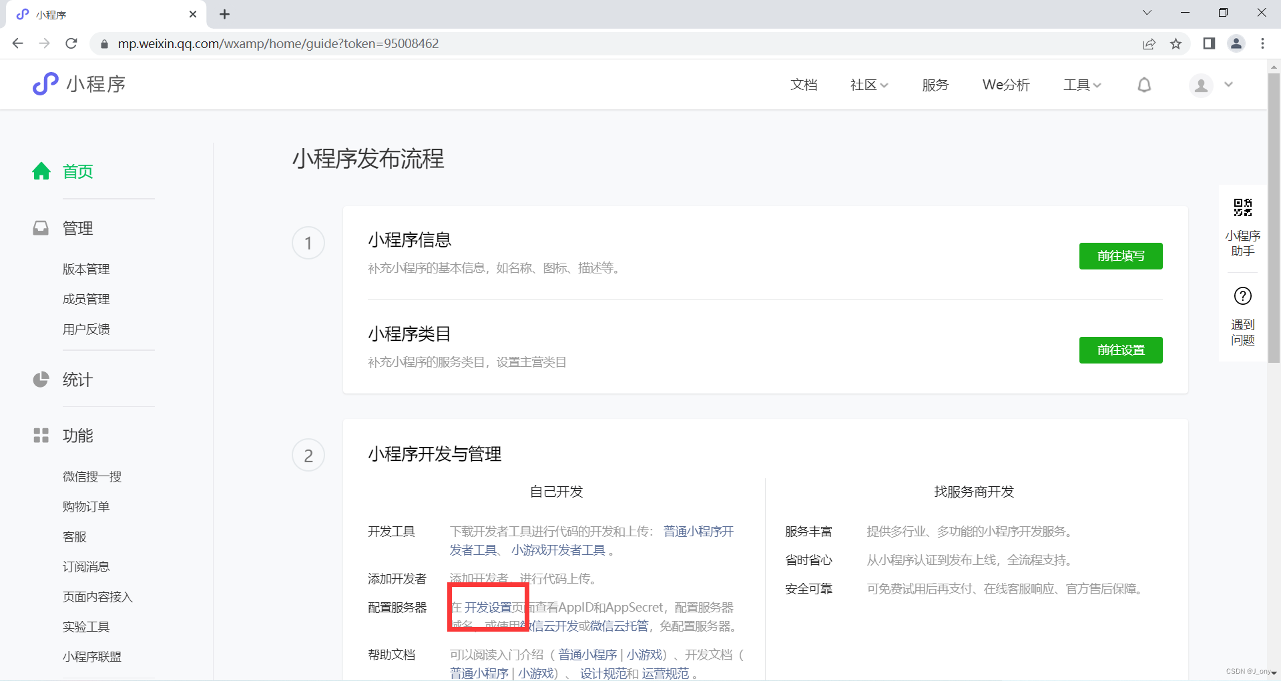Open 微信搜一搜 in the sidebar
The height and width of the screenshot is (681, 1281).
pos(92,476)
